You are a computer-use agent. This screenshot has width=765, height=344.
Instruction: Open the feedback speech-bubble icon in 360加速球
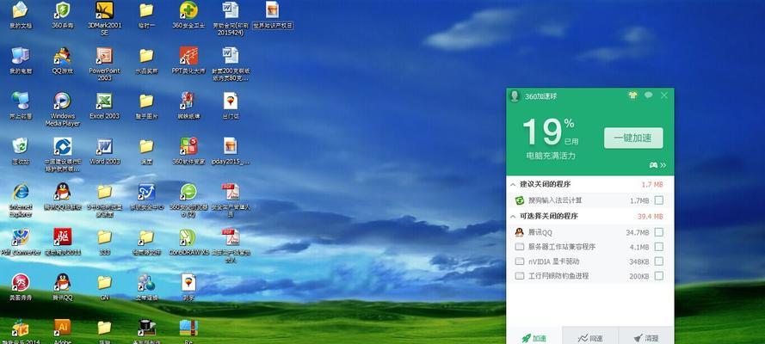tap(648, 95)
